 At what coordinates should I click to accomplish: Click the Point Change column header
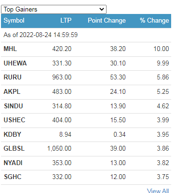[x=107, y=21]
